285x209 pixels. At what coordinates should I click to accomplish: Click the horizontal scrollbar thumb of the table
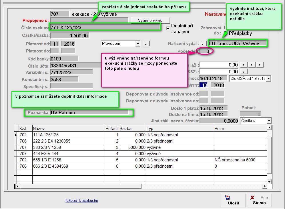81,186
